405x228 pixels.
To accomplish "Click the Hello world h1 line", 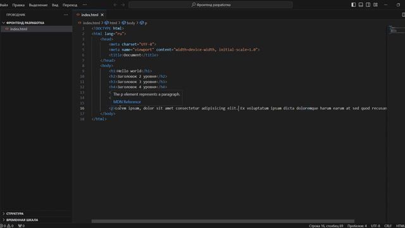I will pyautogui.click(x=130, y=71).
